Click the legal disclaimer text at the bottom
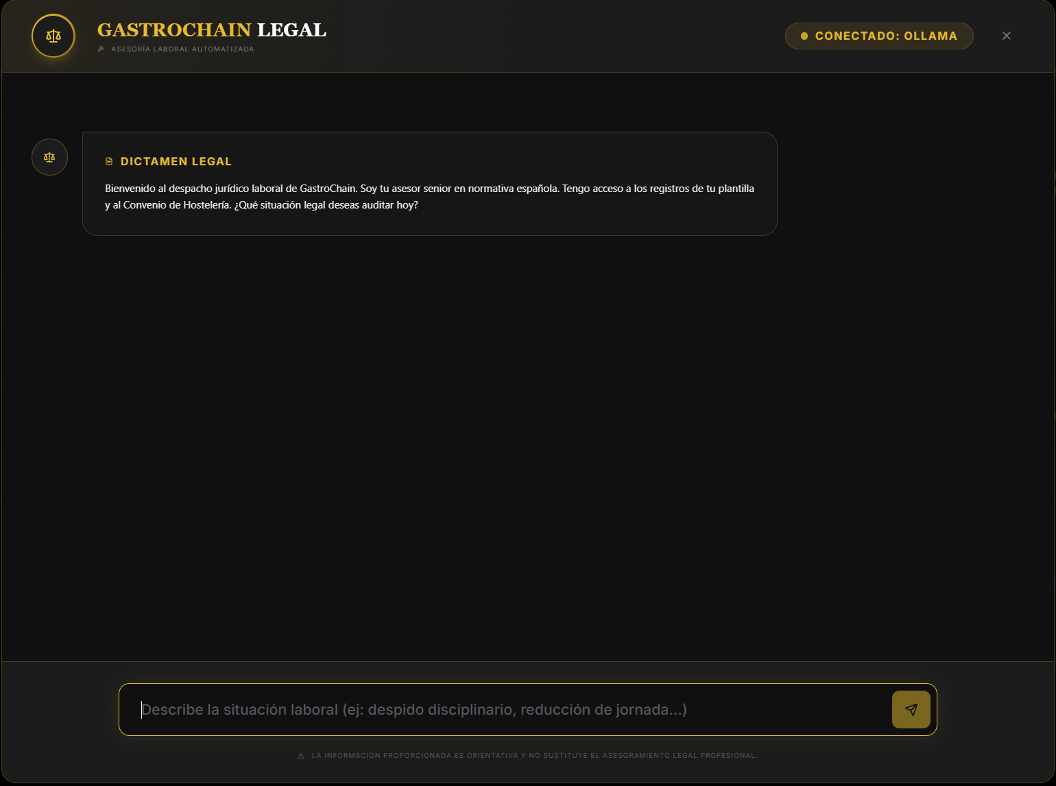1056x786 pixels. pos(535,755)
